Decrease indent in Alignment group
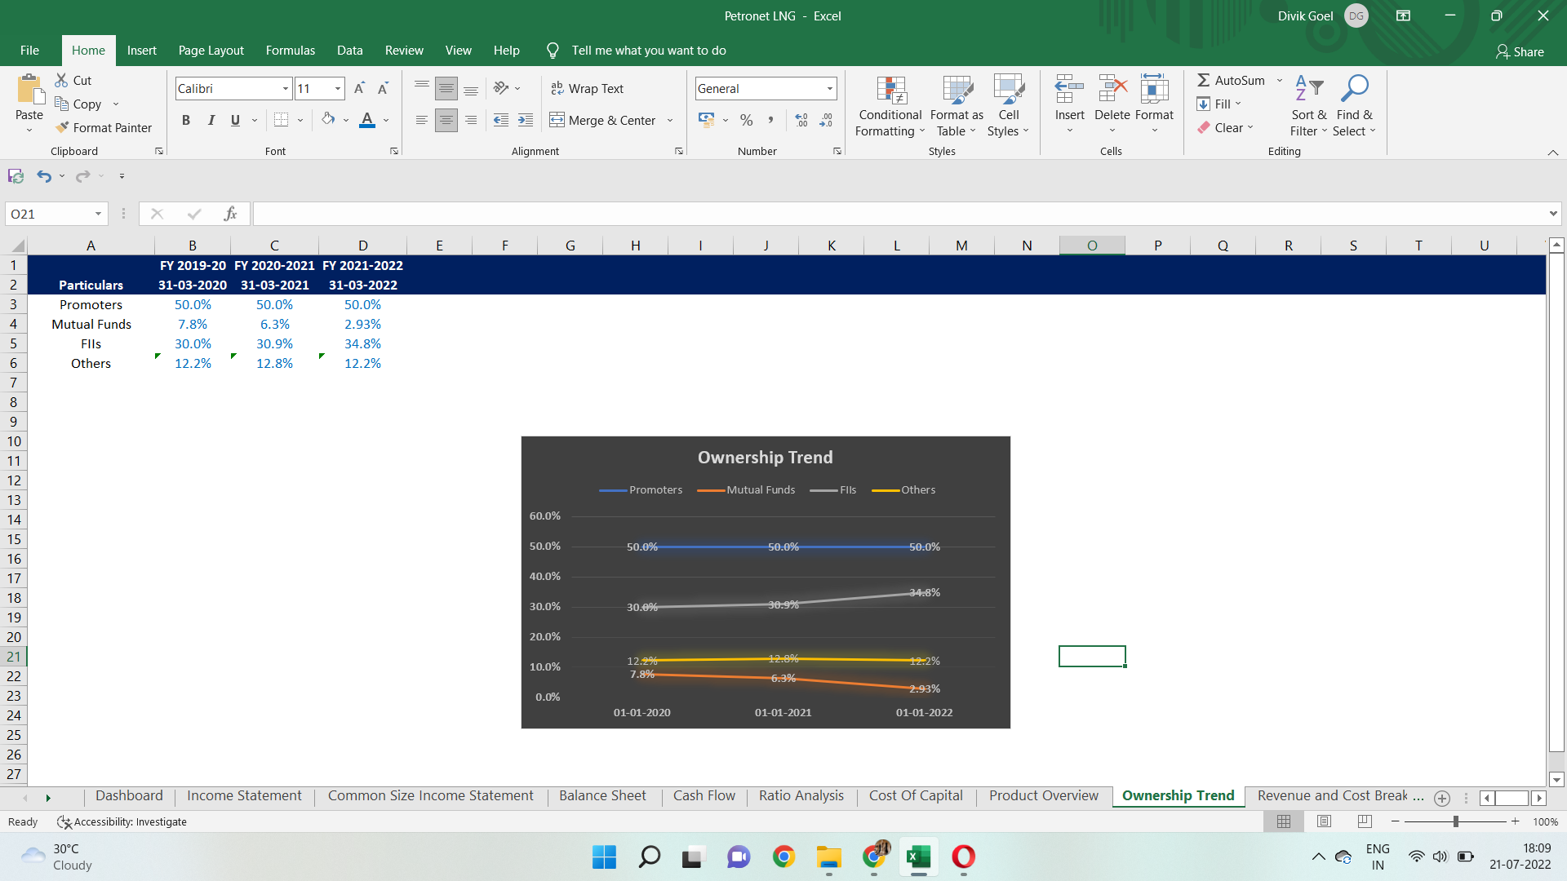The height and width of the screenshot is (881, 1567). click(x=501, y=120)
